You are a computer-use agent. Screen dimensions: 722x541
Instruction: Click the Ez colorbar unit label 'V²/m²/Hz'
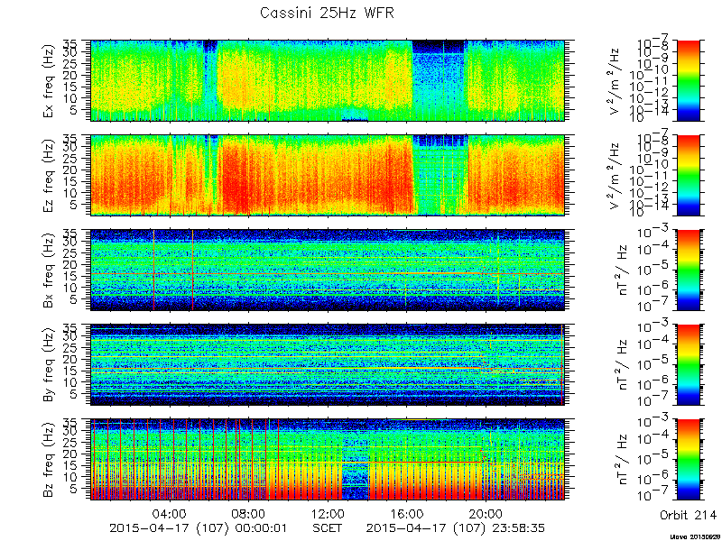pyautogui.click(x=616, y=176)
